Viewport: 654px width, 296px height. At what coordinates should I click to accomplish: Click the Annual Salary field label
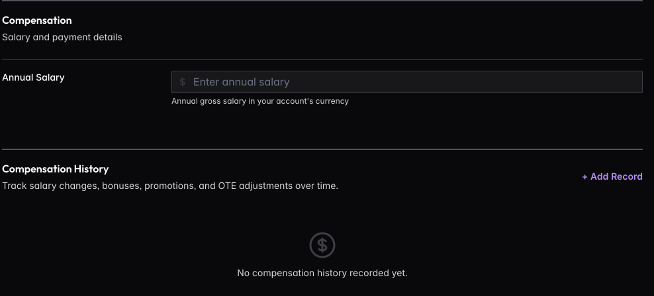coord(33,77)
